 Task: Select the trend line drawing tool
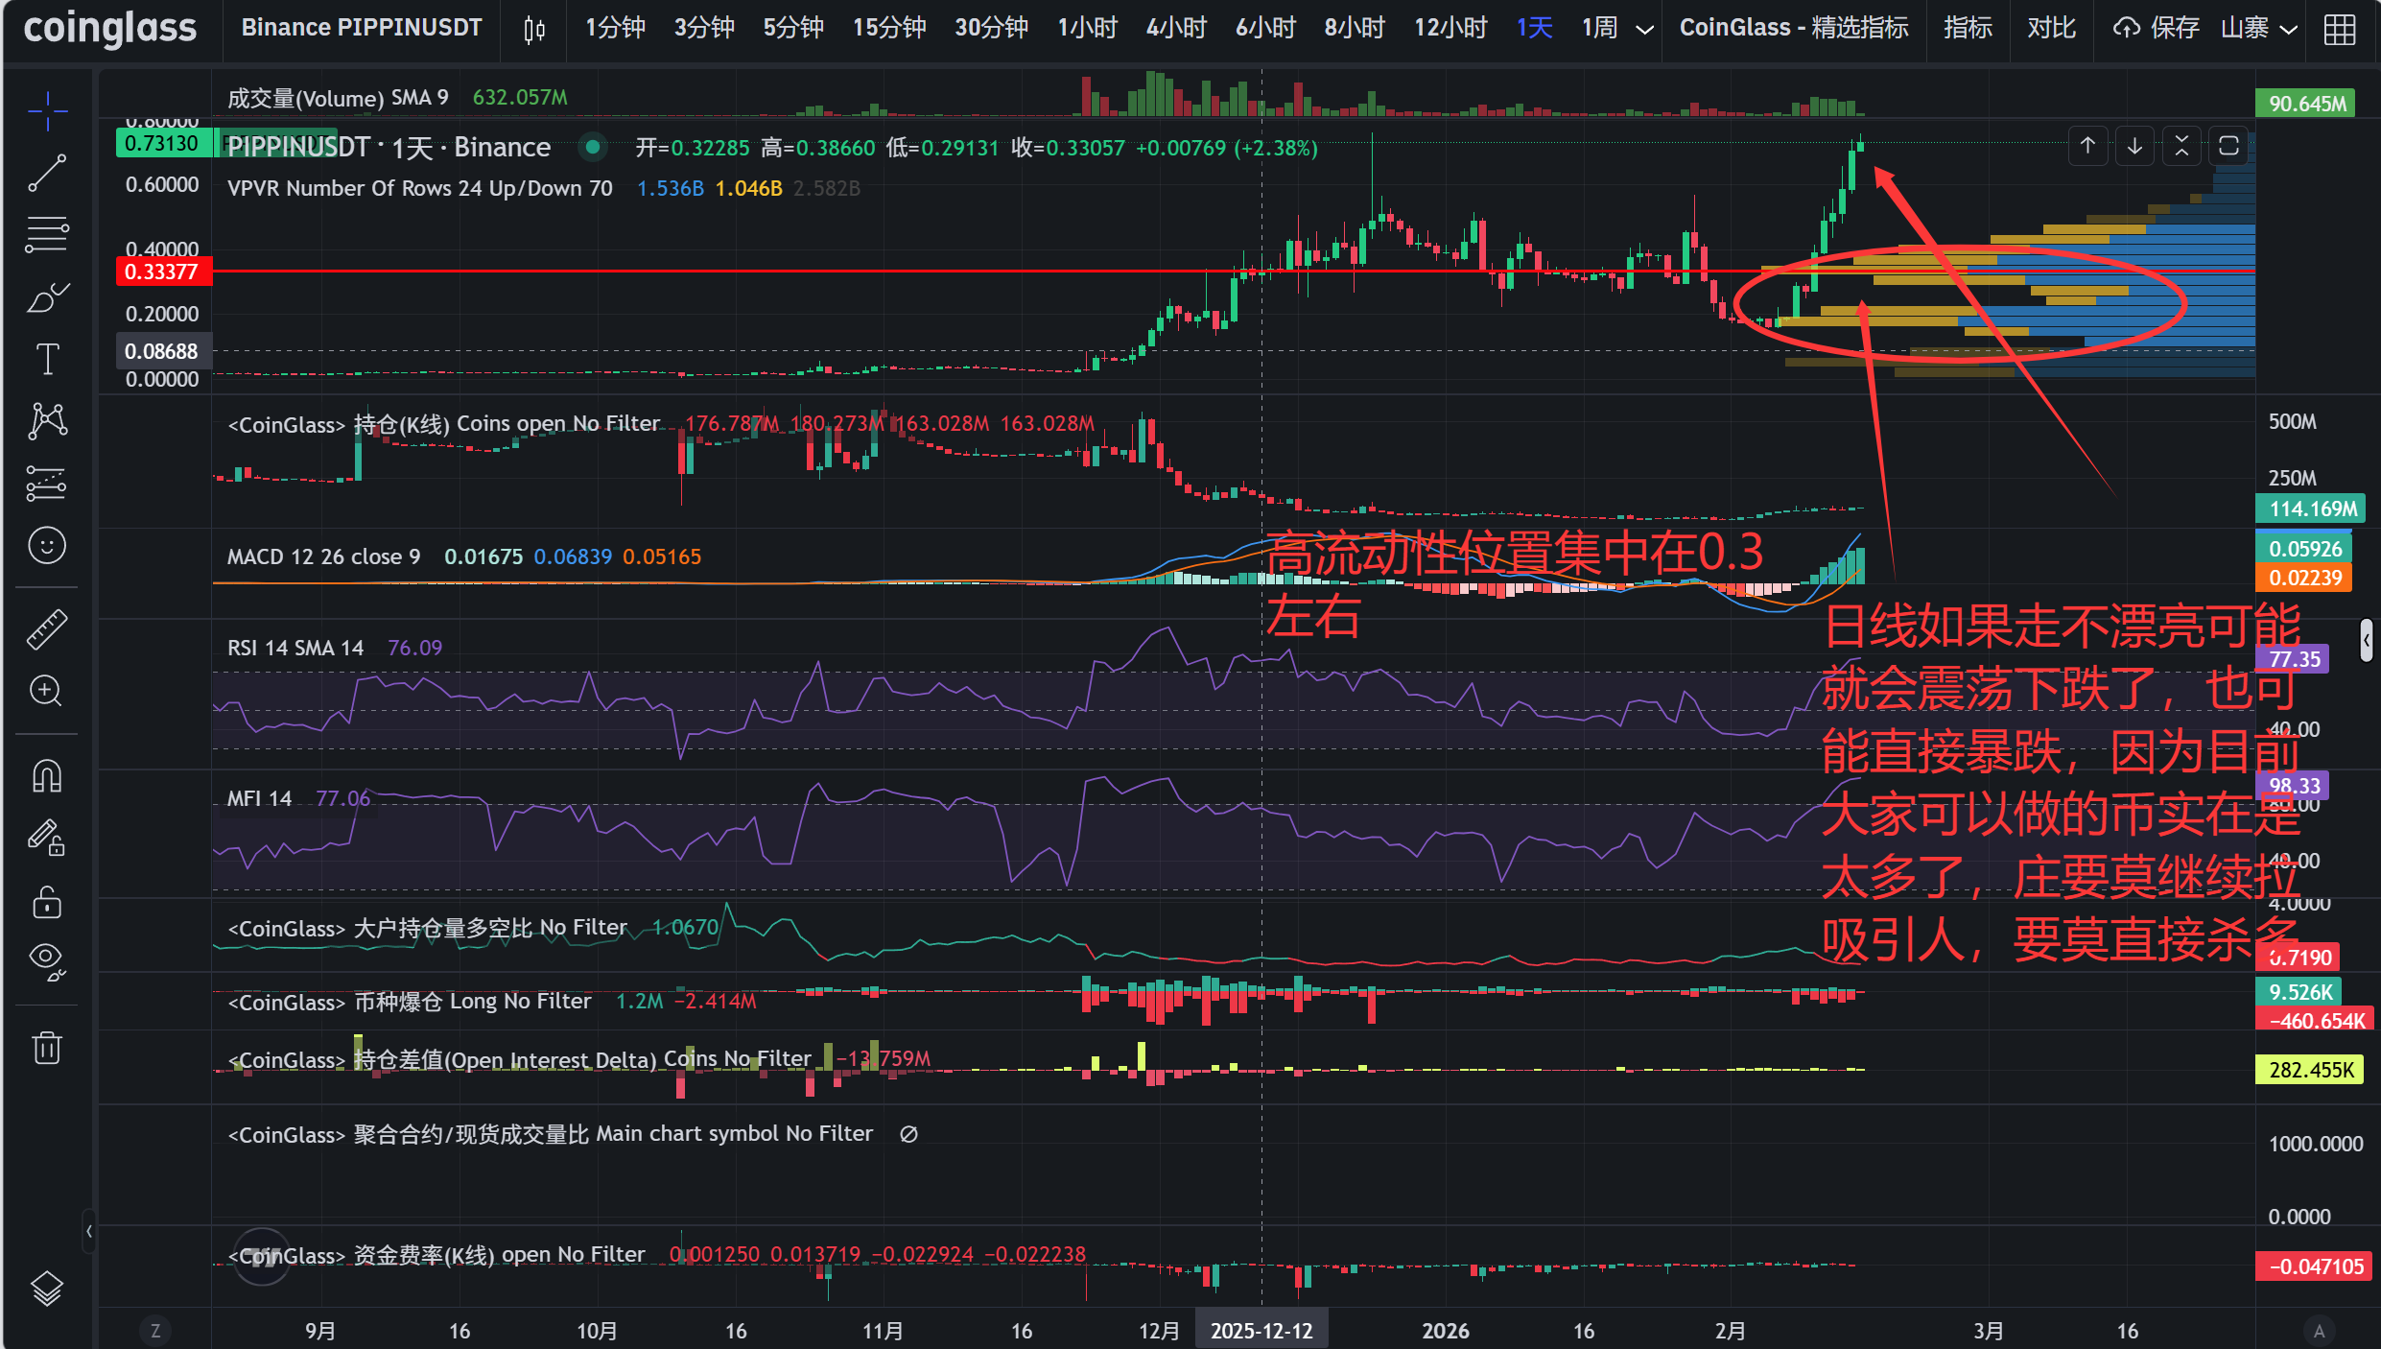click(46, 174)
